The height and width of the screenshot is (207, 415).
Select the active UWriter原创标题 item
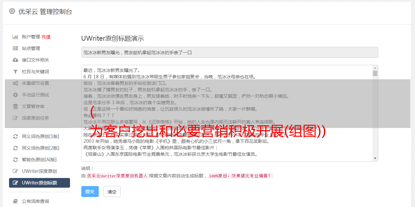(x=39, y=183)
